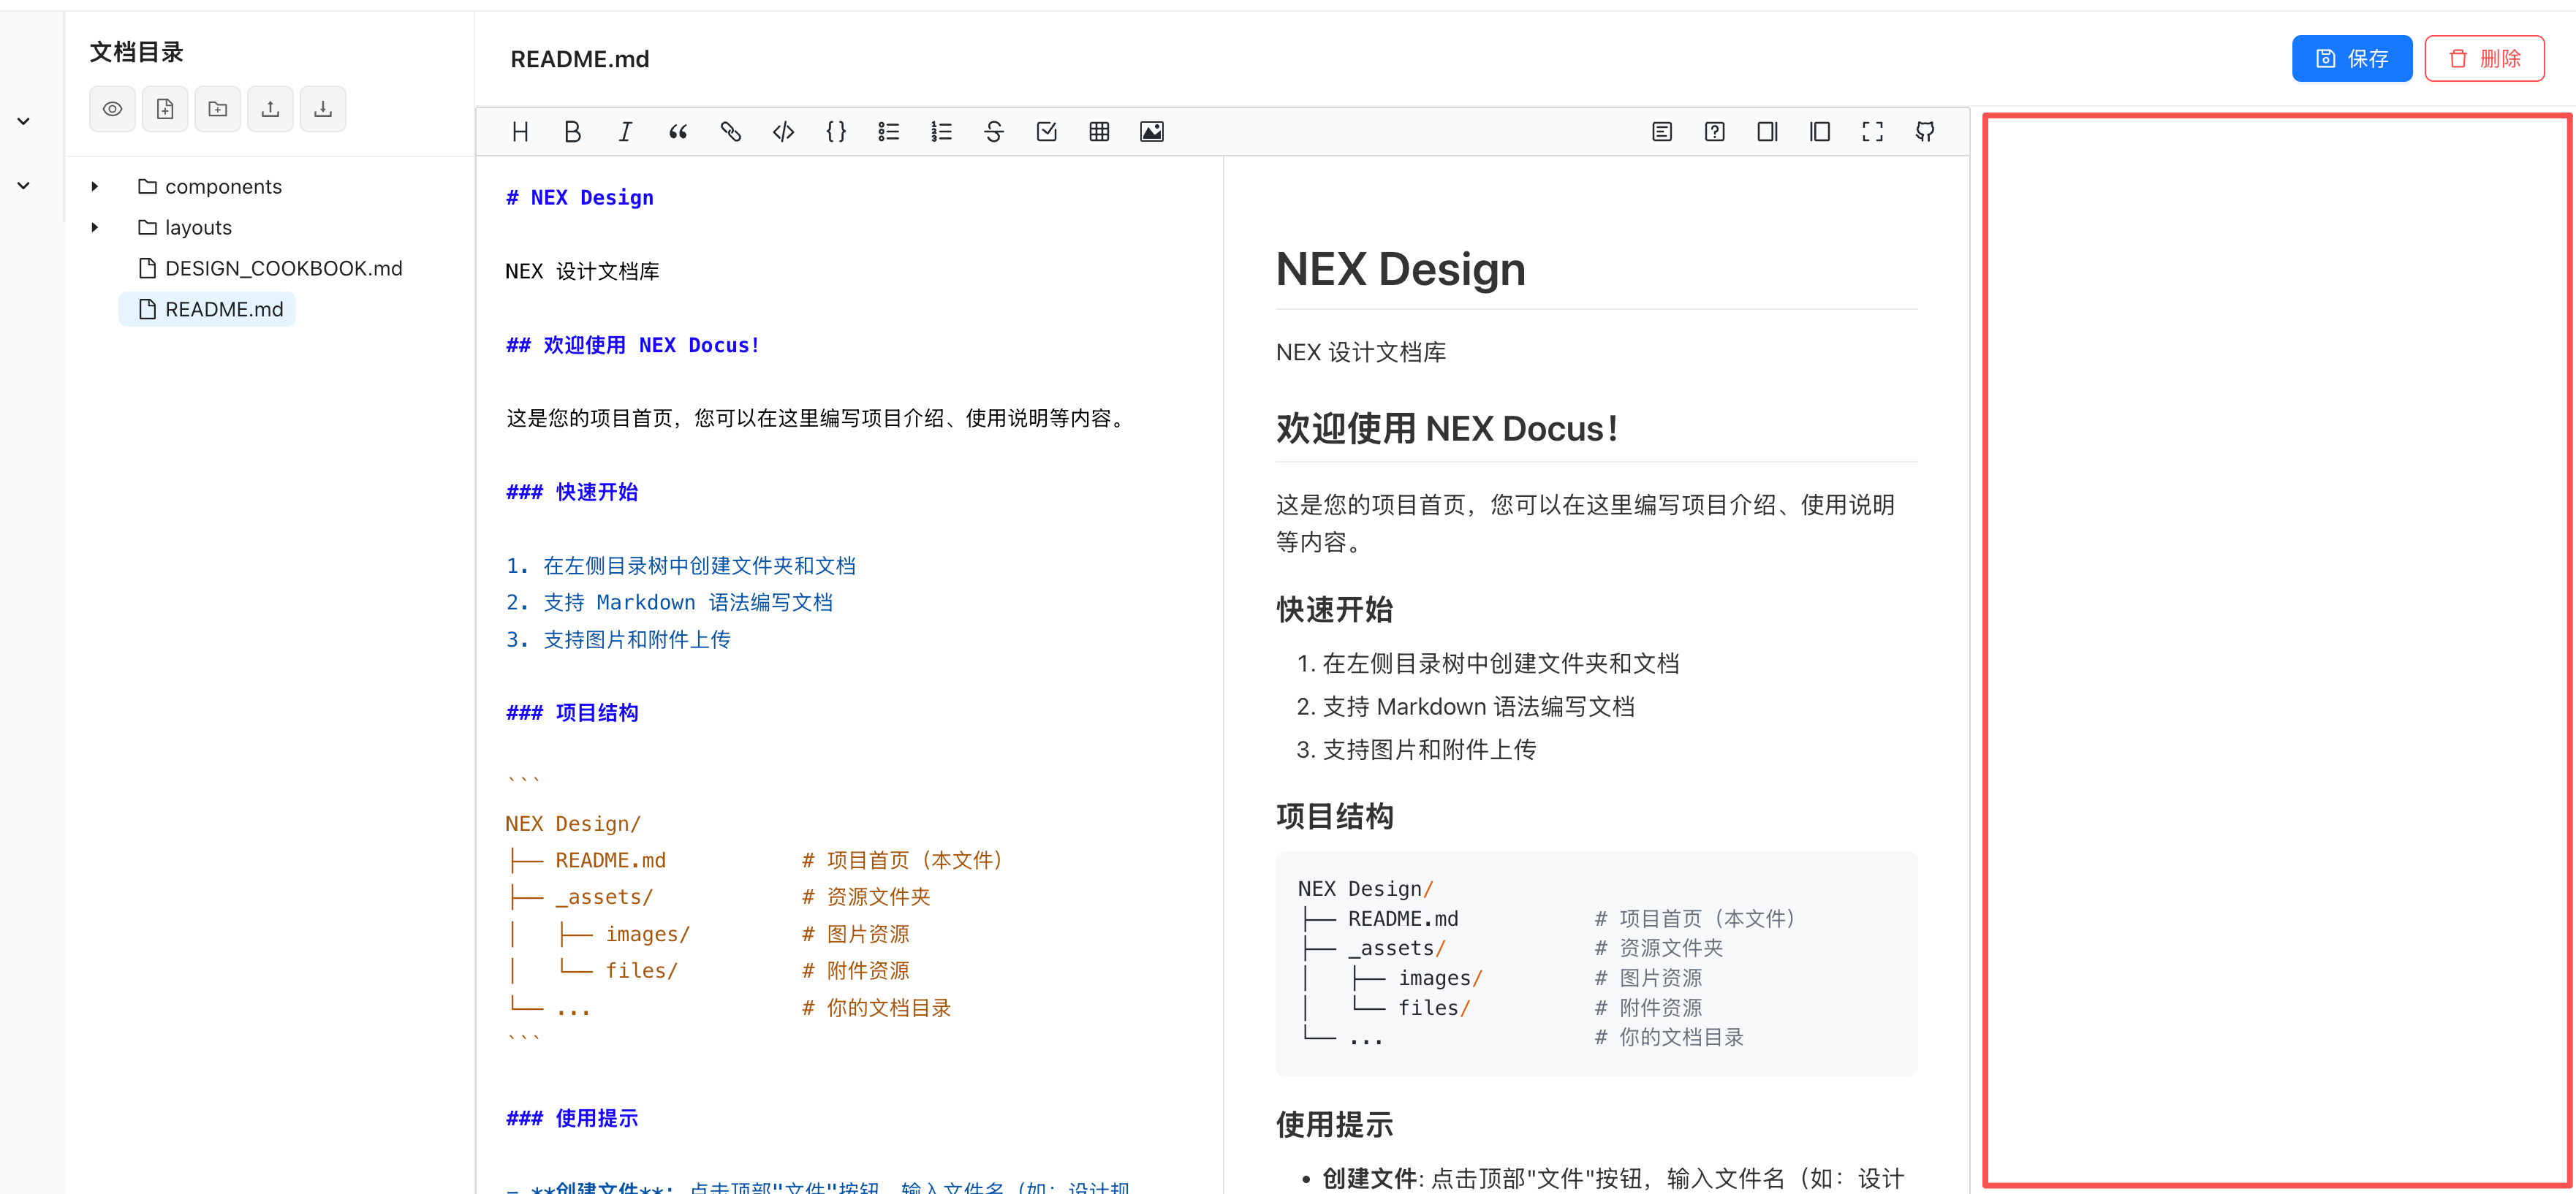Click the red 删除 delete button

tap(2484, 59)
